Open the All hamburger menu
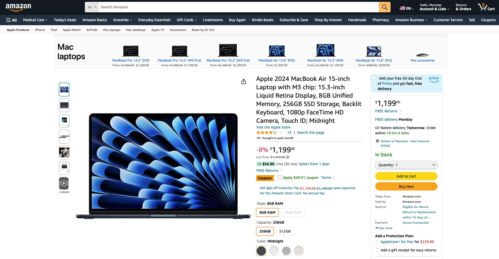This screenshot has width=499, height=259. [12, 20]
